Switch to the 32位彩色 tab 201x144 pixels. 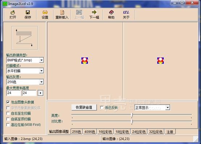coord(156,132)
